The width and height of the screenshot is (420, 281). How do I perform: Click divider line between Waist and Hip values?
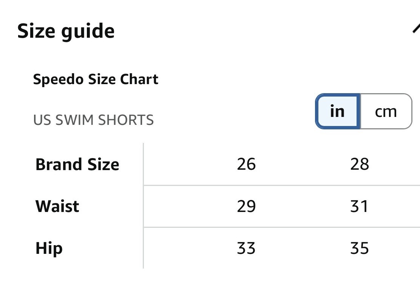tap(281, 227)
